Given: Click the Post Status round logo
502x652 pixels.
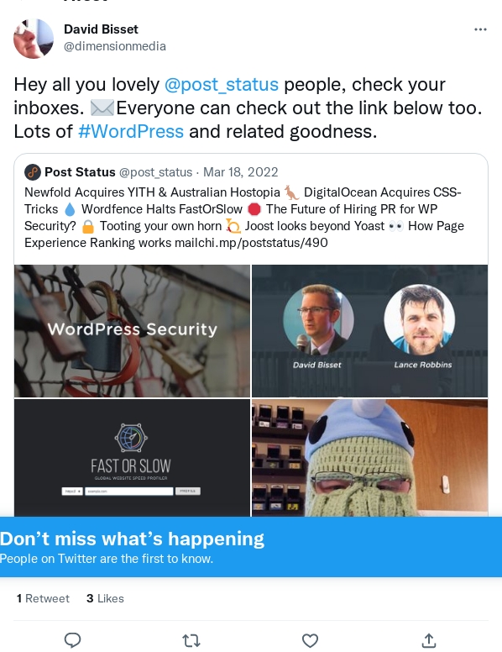Looking at the screenshot, I should point(33,172).
